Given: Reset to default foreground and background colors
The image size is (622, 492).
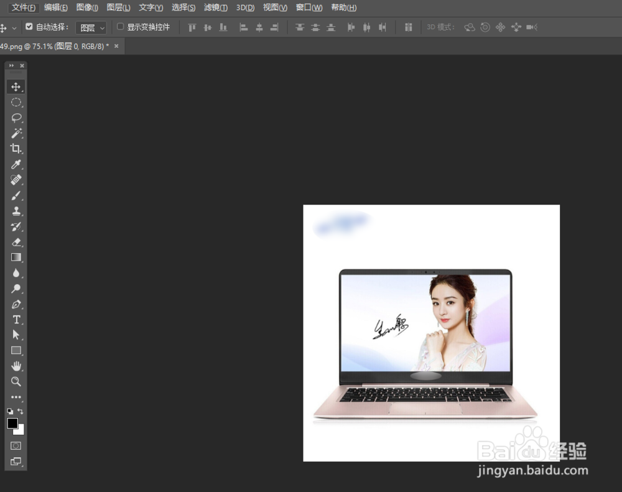Looking at the screenshot, I should (10, 412).
